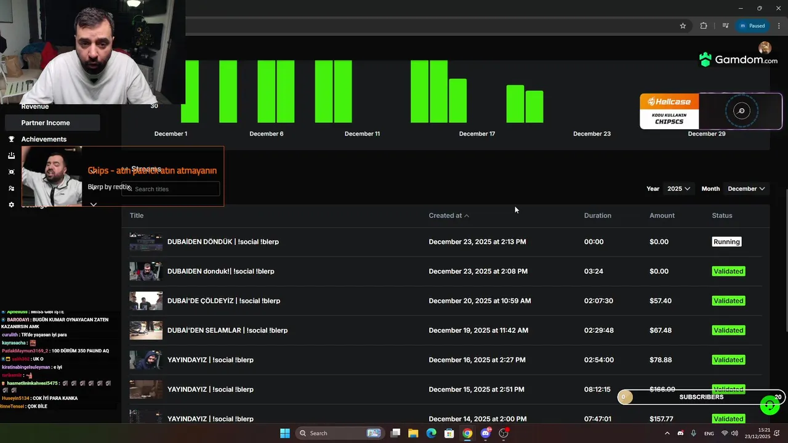
Task: Open Discord from the taskbar
Action: click(x=486, y=433)
